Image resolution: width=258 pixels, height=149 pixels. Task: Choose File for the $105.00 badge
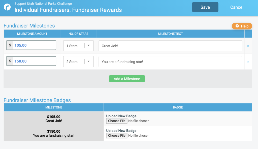(x=117, y=121)
